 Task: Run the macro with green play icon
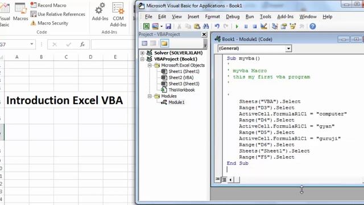(237, 27)
